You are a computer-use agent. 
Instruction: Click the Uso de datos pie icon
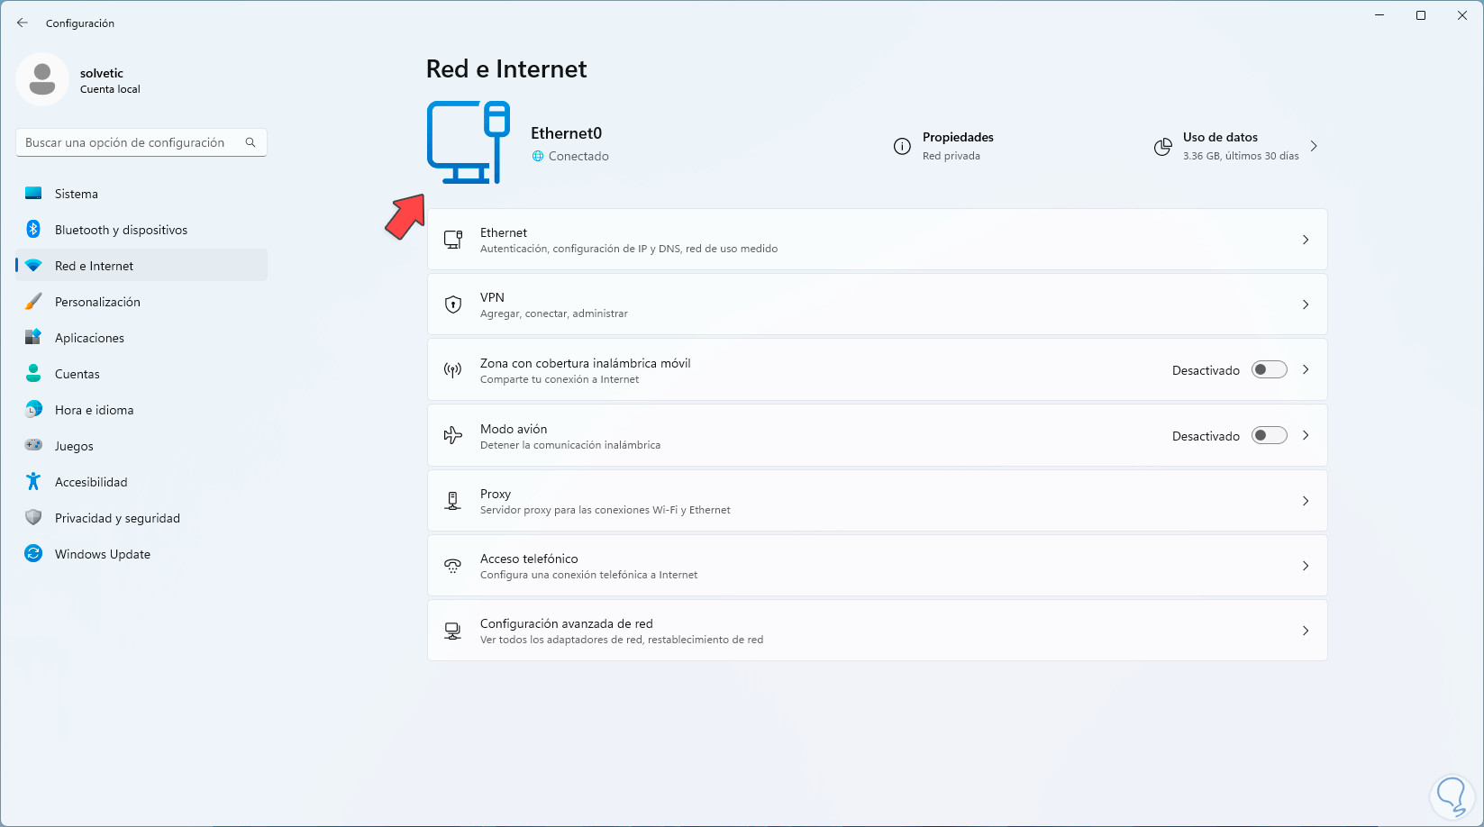click(x=1163, y=147)
